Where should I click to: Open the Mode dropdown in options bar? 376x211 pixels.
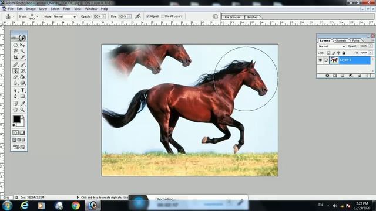[x=75, y=16]
